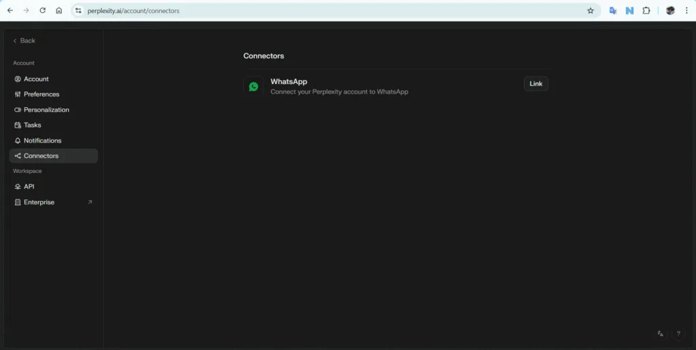This screenshot has width=696, height=350.
Task: Click the Back chevron arrow
Action: click(15, 41)
